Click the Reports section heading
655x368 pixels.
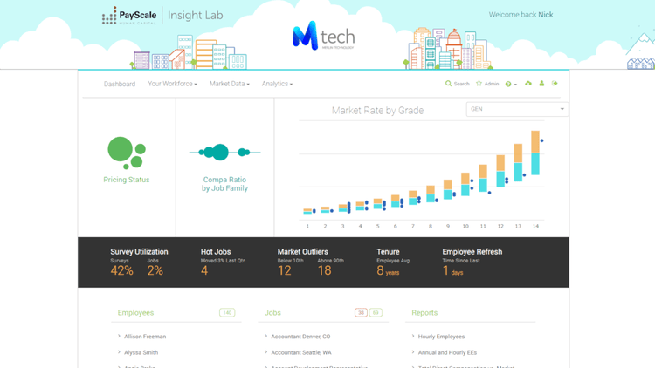tap(424, 312)
